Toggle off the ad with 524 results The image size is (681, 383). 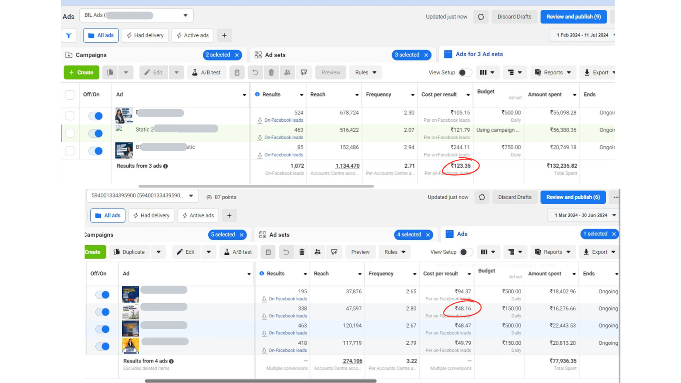coord(95,116)
